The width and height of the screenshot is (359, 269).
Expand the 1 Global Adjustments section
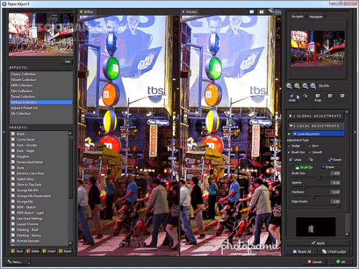(x=316, y=116)
